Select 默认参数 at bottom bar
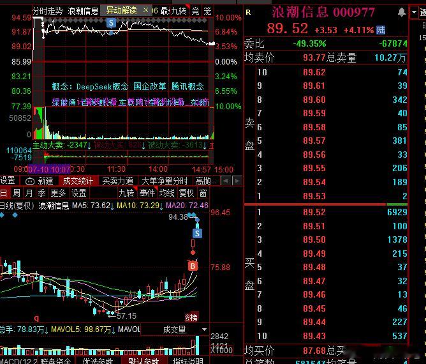 (143, 361)
